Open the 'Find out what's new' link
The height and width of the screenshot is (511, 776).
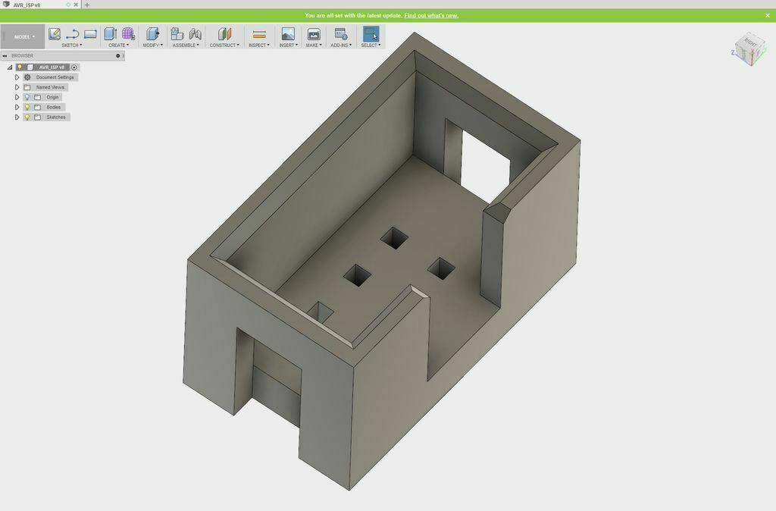[x=431, y=15]
